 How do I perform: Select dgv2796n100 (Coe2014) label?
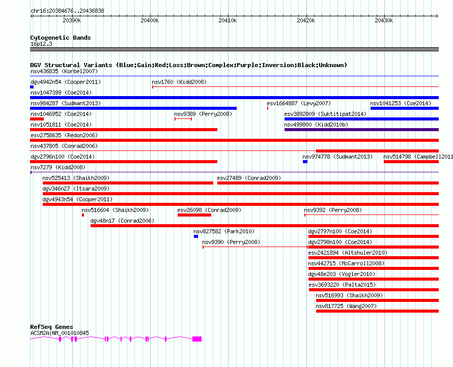click(x=63, y=157)
